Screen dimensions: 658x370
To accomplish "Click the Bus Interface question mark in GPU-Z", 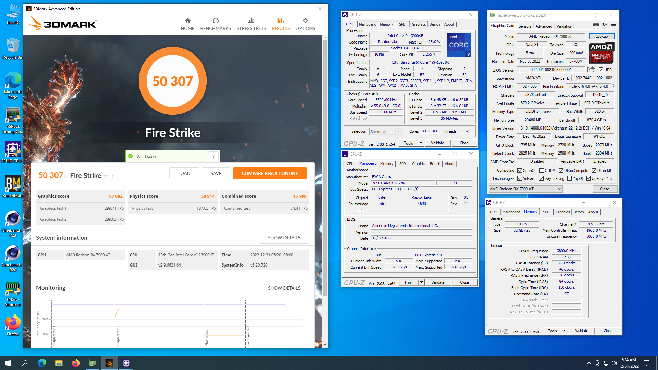I will [x=613, y=86].
